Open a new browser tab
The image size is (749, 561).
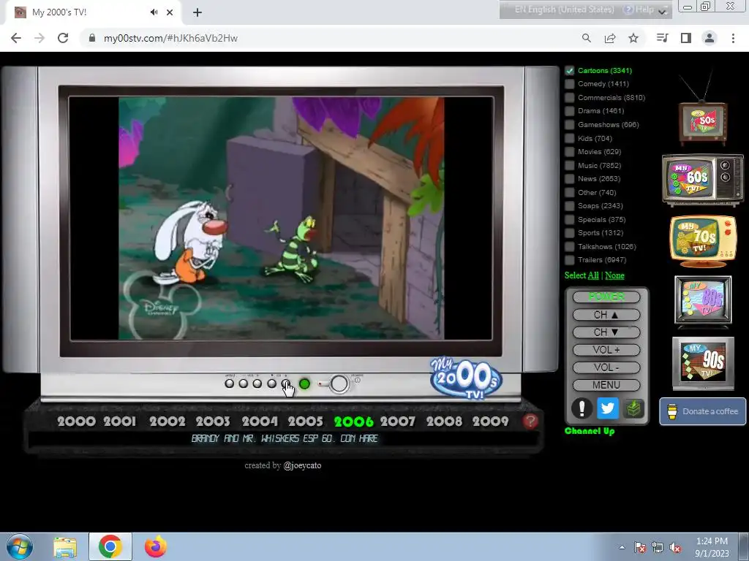click(x=197, y=12)
